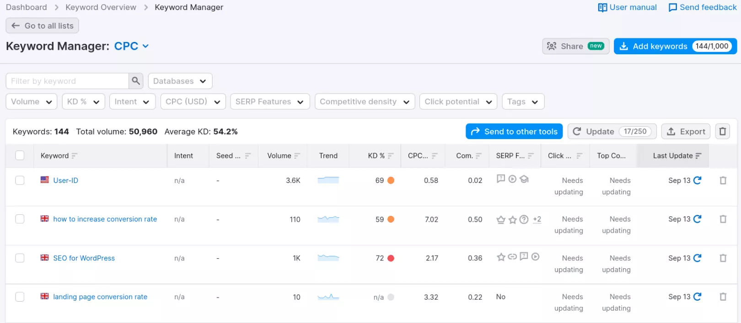
Task: Delete the how to increase conversion rate row
Action: (723, 219)
